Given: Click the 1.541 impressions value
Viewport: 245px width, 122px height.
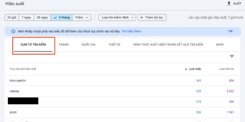Looking at the screenshot, I should [230, 112].
